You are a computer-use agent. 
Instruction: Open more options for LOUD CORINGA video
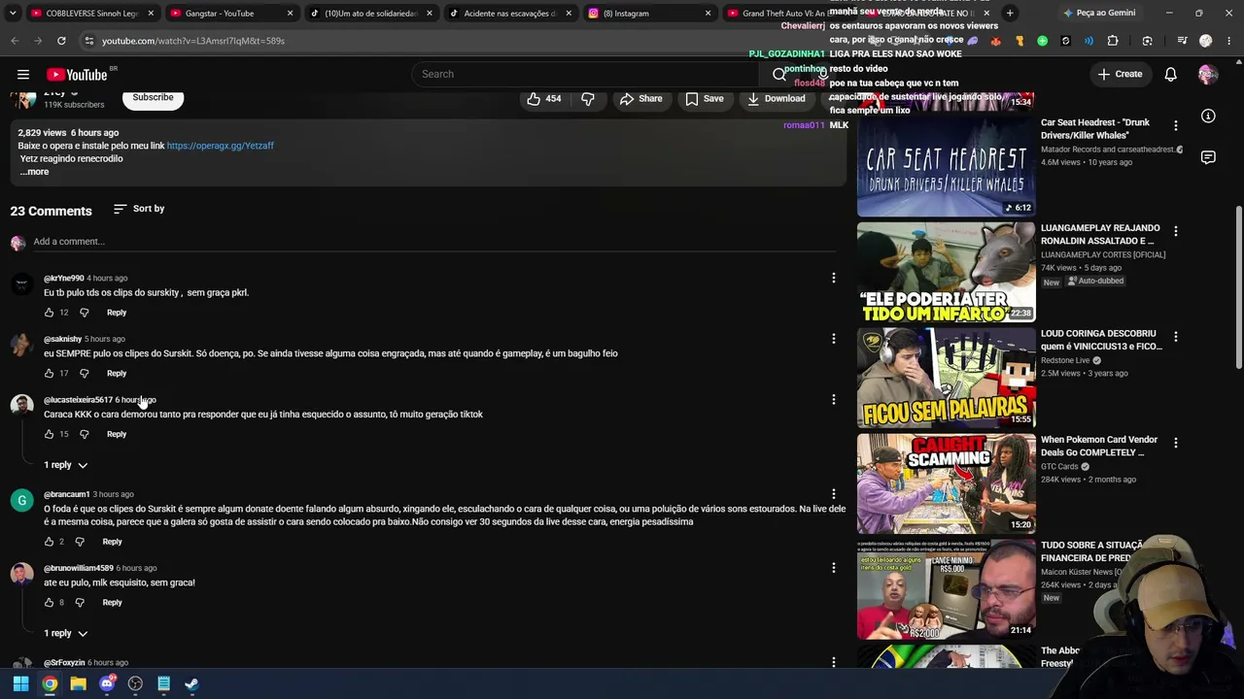click(1175, 337)
